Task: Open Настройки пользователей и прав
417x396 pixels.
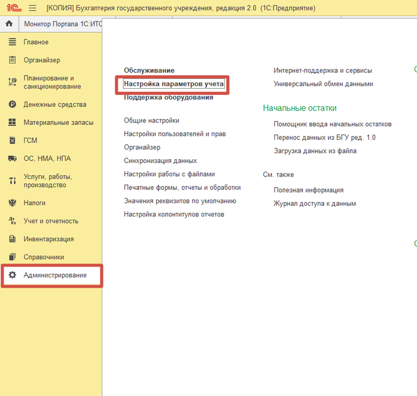Action: tap(175, 134)
